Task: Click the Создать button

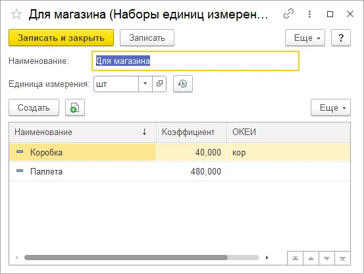Action: 34,107
